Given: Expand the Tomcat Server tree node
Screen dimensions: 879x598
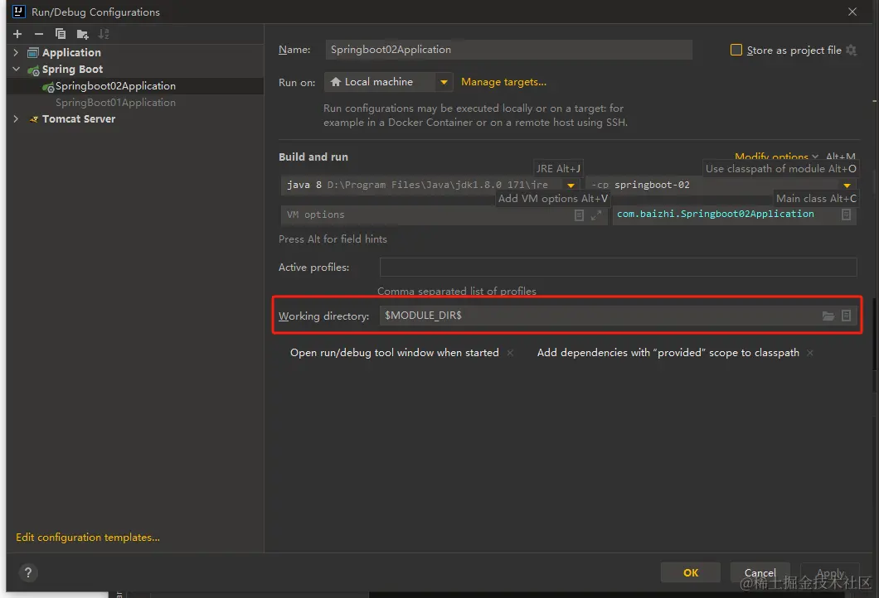Looking at the screenshot, I should click(x=16, y=118).
